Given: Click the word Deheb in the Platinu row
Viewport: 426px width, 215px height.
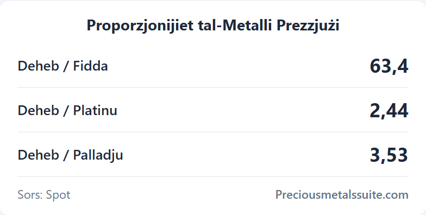Looking at the screenshot, I should click(x=38, y=111).
